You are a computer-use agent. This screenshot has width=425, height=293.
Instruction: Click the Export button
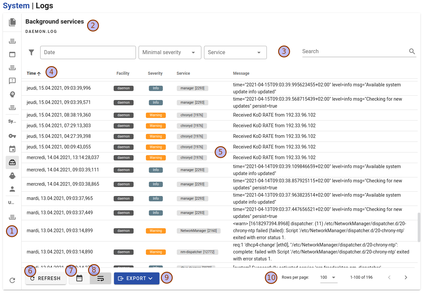coord(137,278)
